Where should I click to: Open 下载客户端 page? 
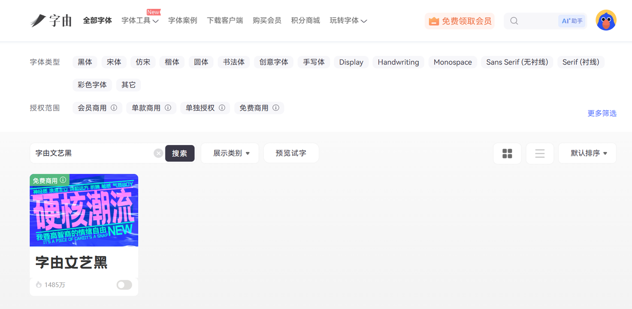click(225, 21)
